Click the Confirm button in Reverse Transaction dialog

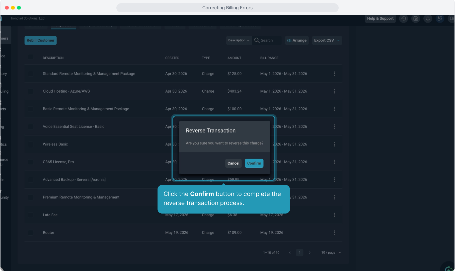(x=254, y=163)
